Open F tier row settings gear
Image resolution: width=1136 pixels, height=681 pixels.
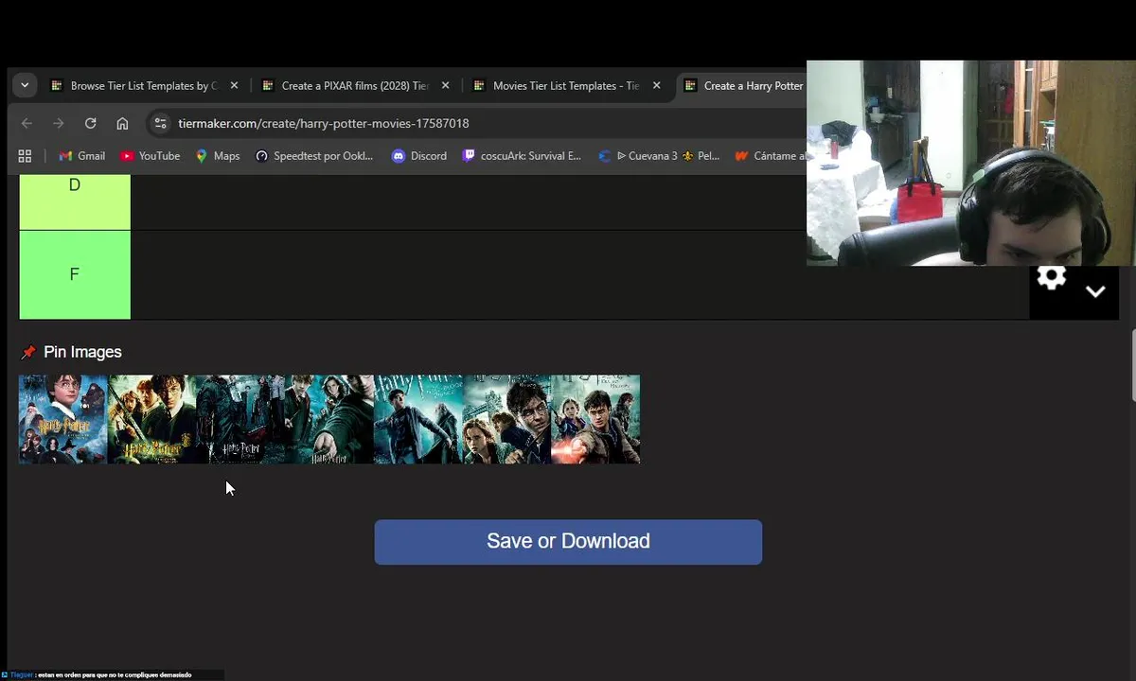point(1052,277)
